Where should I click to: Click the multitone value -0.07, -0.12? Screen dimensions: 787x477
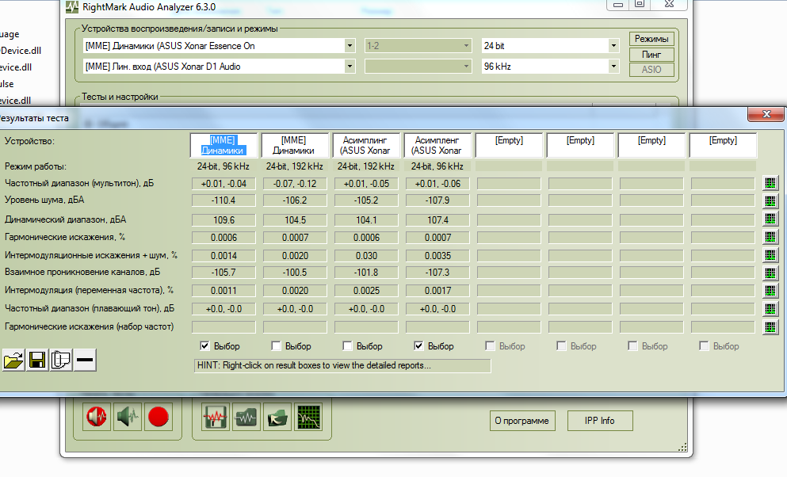tap(295, 184)
